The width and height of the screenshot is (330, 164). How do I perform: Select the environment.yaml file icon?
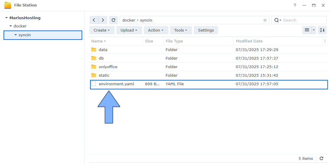[94, 84]
